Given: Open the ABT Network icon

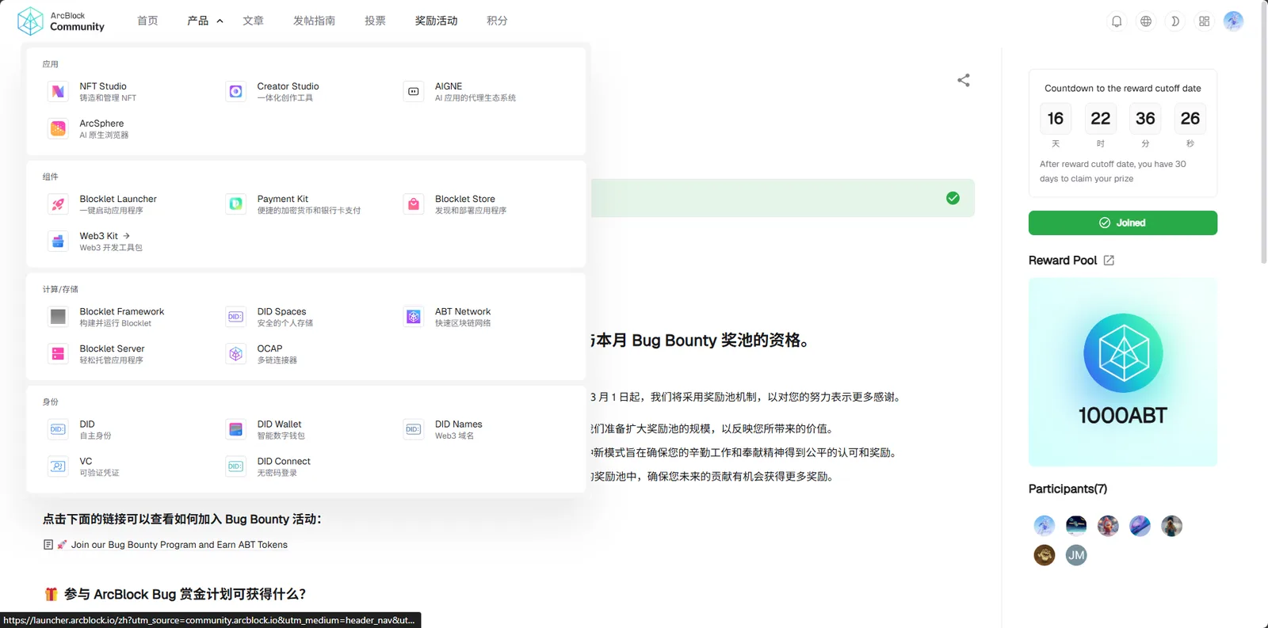Looking at the screenshot, I should point(414,317).
